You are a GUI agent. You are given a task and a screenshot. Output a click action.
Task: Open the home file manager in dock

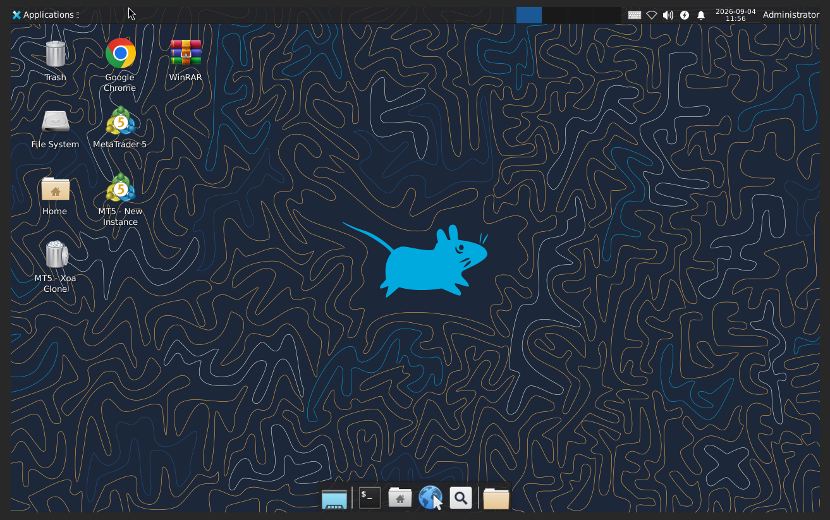(400, 498)
